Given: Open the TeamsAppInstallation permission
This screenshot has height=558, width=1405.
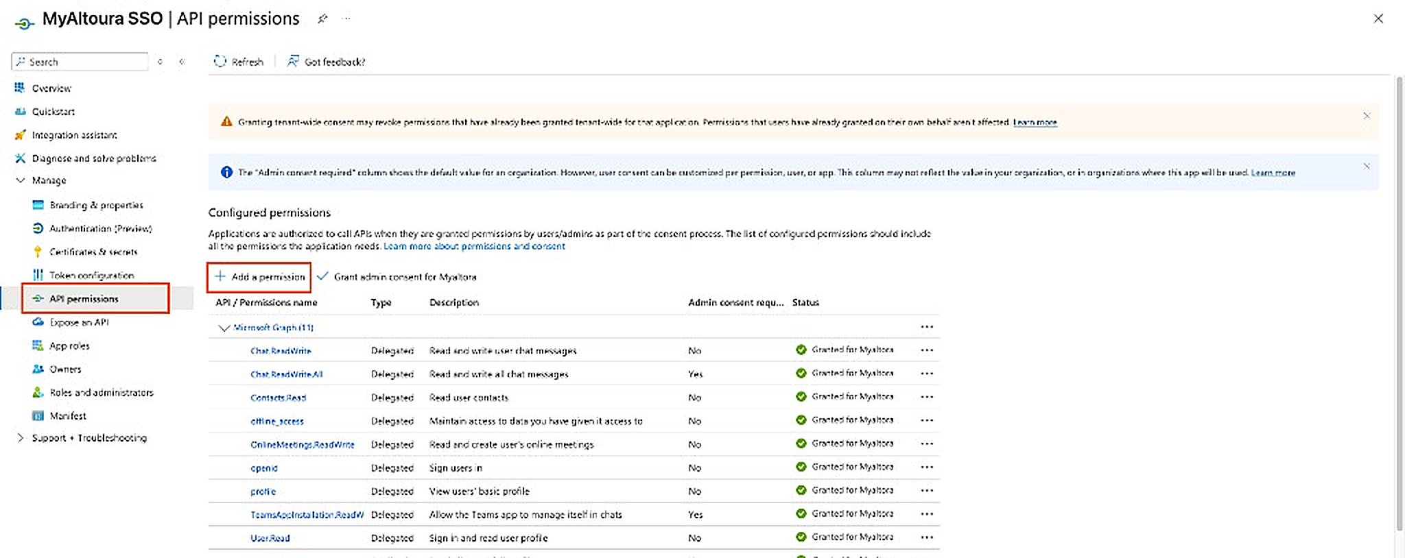Looking at the screenshot, I should 307,515.
